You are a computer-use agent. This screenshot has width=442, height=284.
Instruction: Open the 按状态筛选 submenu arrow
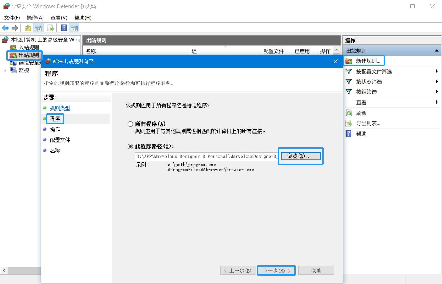coord(437,81)
